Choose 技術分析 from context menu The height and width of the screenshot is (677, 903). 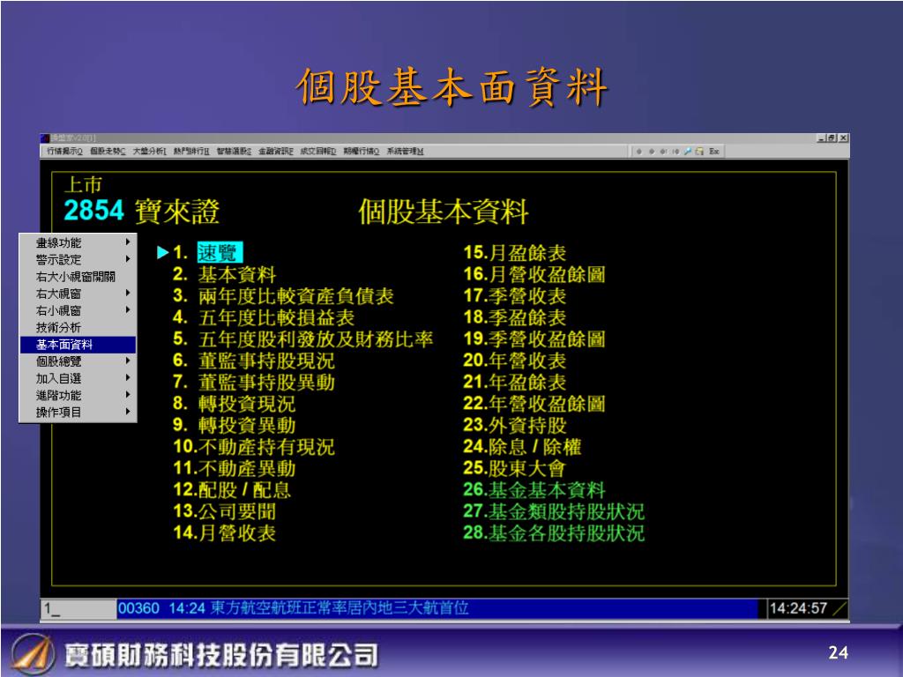click(x=78, y=328)
